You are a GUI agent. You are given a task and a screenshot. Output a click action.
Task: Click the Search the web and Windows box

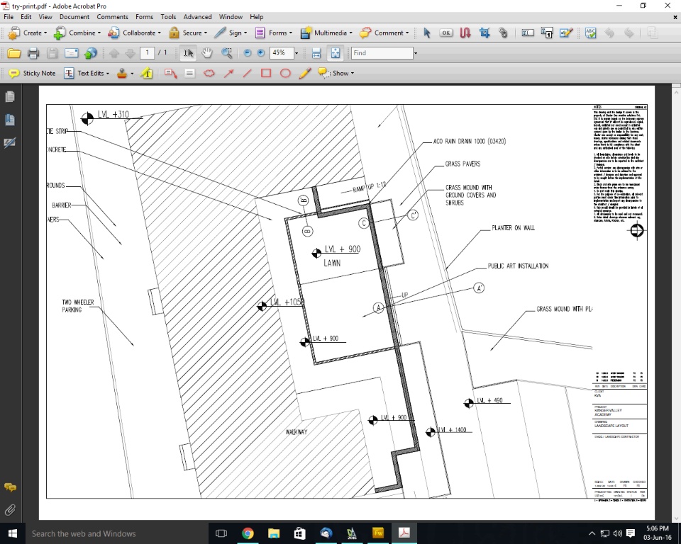pos(116,533)
